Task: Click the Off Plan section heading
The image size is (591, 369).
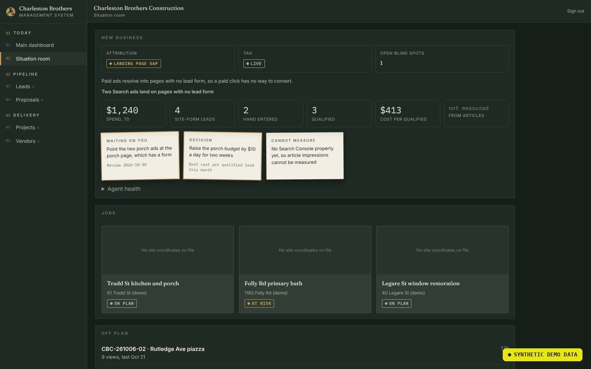Action: point(115,333)
